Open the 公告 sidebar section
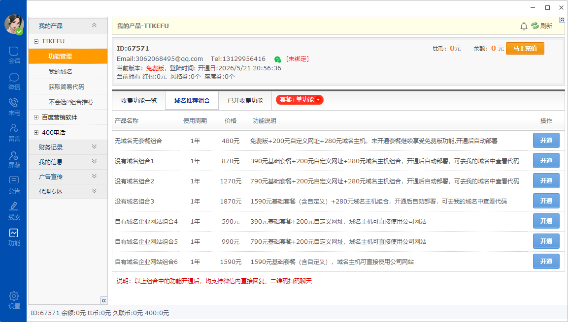Viewport: 568px width, 322px height. [x=14, y=185]
